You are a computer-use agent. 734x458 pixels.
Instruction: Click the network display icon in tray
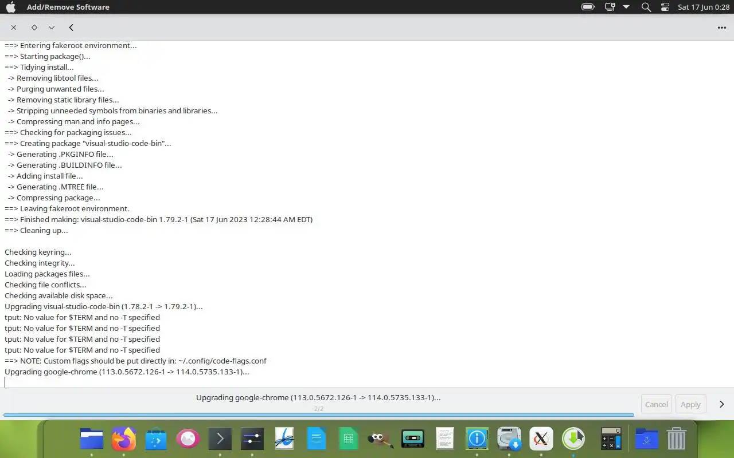(x=610, y=7)
